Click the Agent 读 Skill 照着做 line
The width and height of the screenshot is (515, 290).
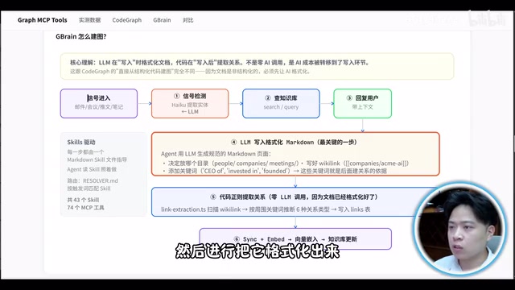pyautogui.click(x=92, y=169)
